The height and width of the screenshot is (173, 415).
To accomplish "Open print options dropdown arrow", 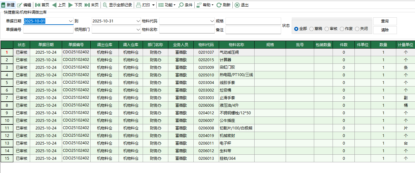I will point(153,5).
